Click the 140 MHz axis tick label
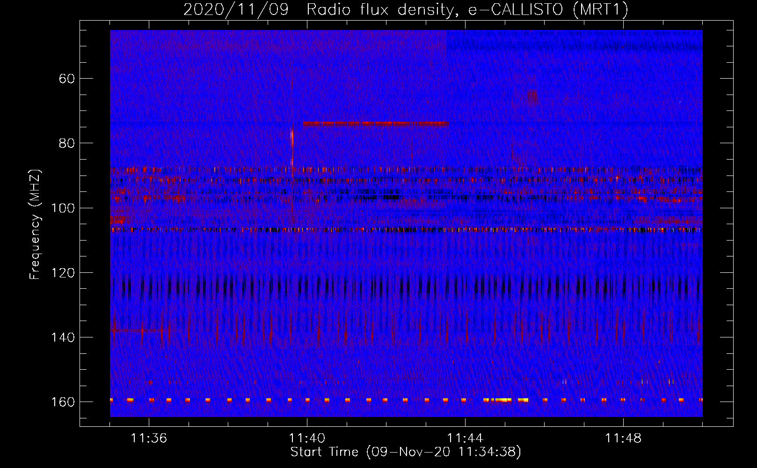757x468 pixels. point(63,337)
